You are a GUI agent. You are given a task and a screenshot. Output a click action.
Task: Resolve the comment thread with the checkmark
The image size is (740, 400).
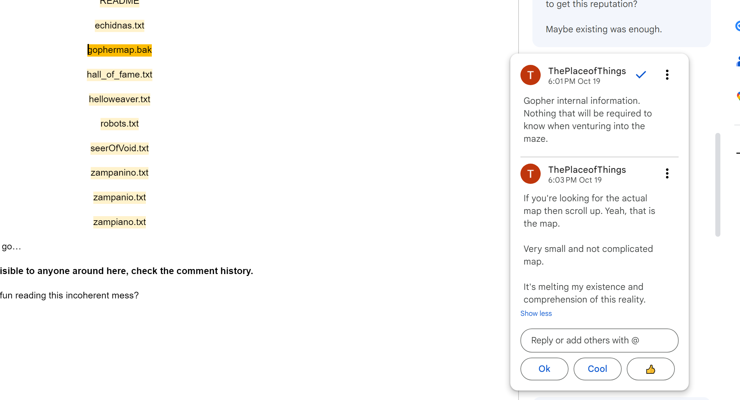pyautogui.click(x=641, y=75)
